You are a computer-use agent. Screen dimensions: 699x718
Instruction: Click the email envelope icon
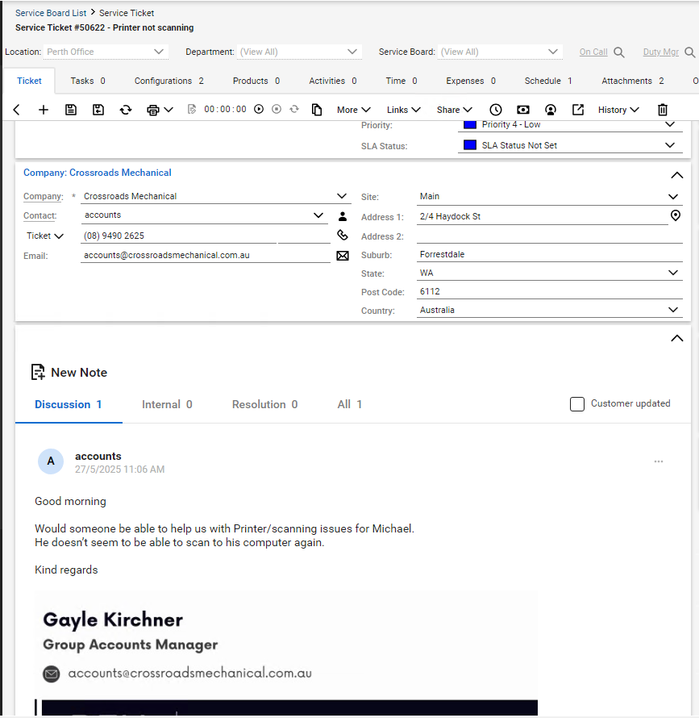point(343,256)
